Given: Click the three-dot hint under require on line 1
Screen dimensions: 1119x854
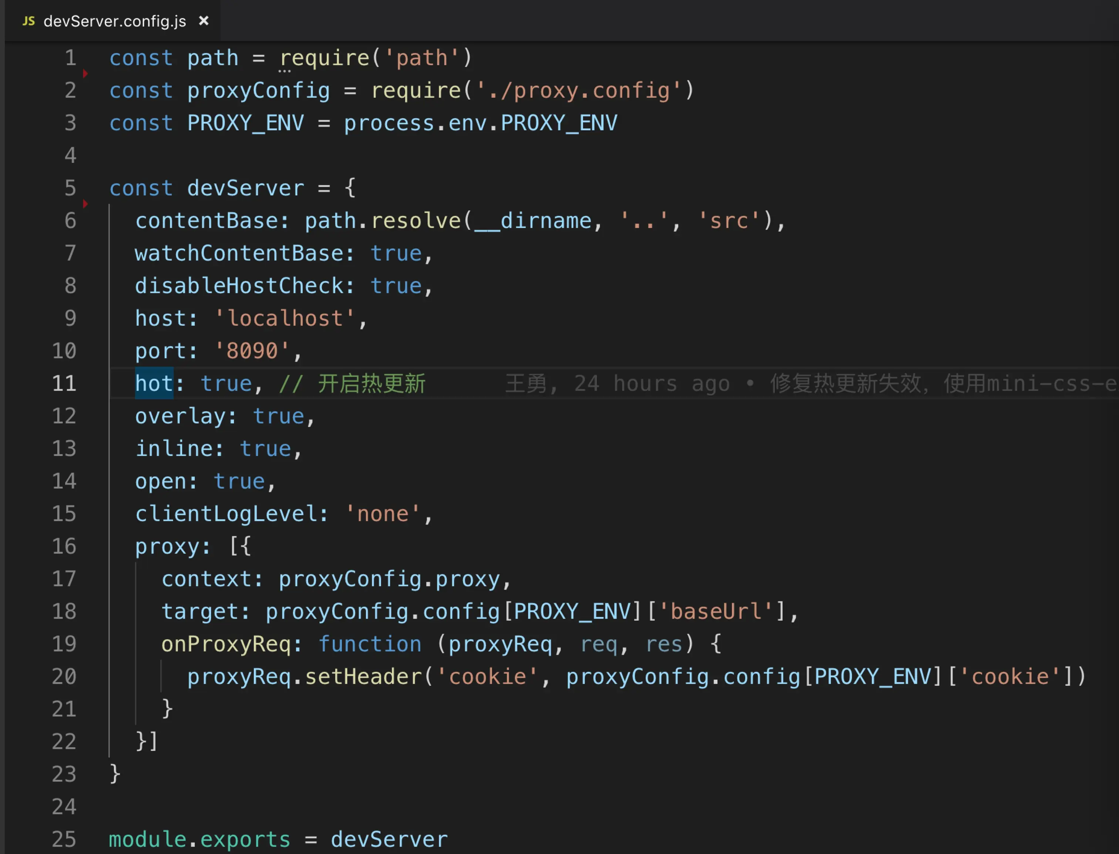Looking at the screenshot, I should tap(285, 71).
